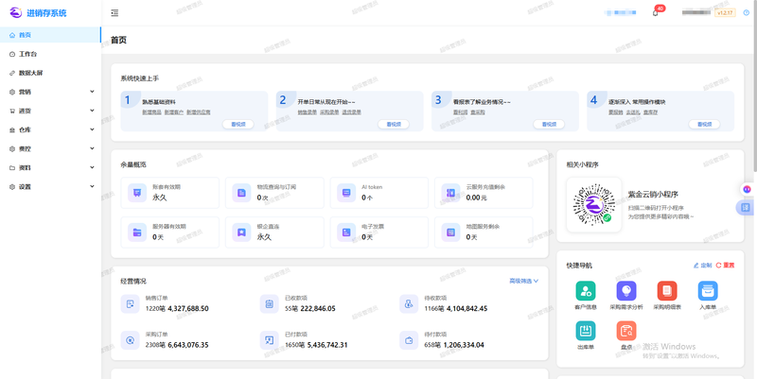Expand the 费控 sidebar menu
The width and height of the screenshot is (757, 379).
pos(51,148)
